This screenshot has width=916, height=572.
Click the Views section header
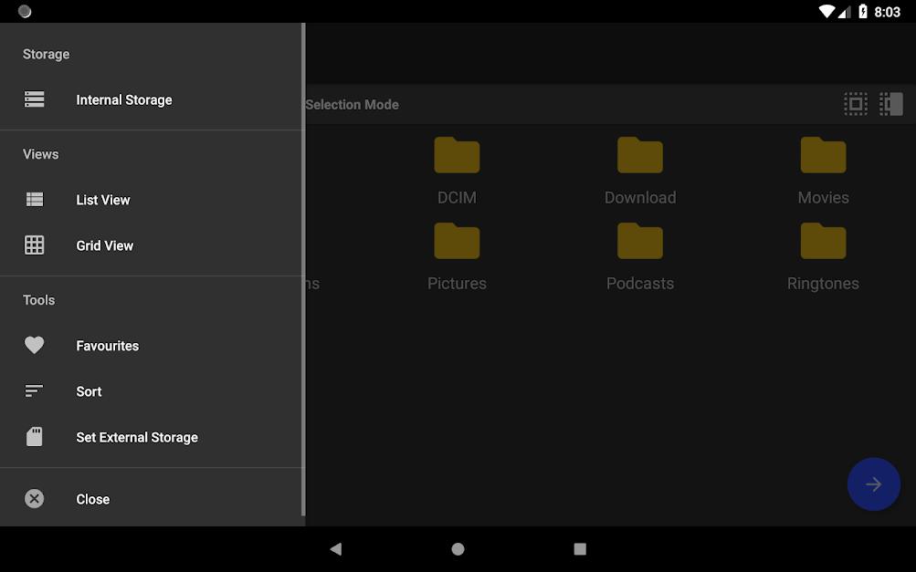tap(41, 154)
